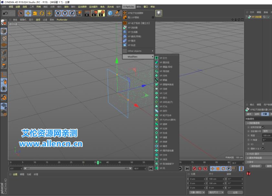Go to end of timeline button
Image resolution: width=272 pixels, height=196 pixels.
(x=187, y=169)
